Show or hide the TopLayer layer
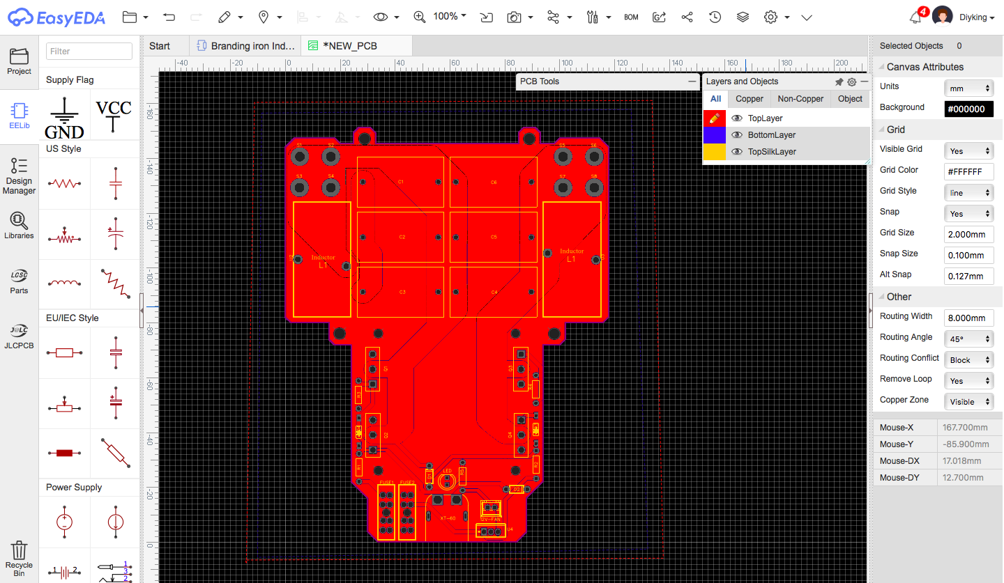 [737, 118]
